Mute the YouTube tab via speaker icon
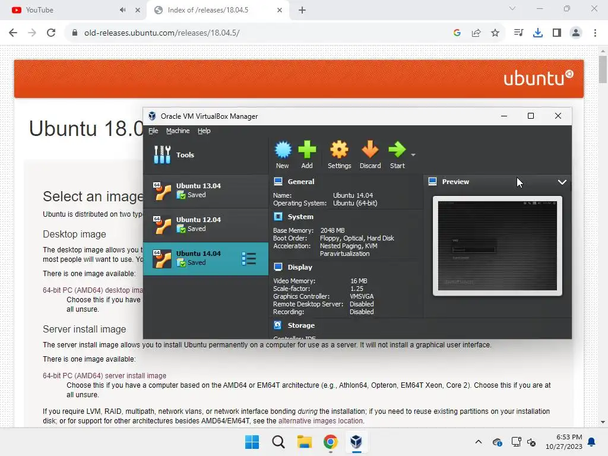The image size is (608, 456). (x=122, y=10)
